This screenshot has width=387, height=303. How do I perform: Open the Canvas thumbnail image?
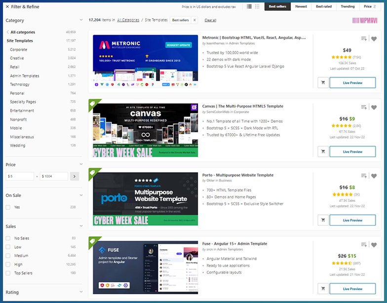click(x=145, y=130)
